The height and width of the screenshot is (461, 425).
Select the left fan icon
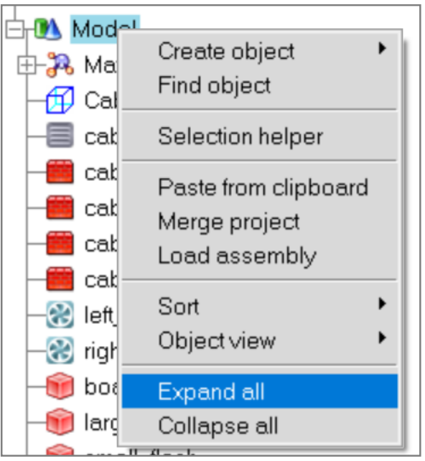point(60,315)
